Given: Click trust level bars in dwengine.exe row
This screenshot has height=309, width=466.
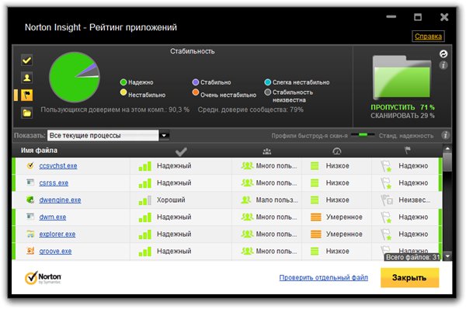Looking at the screenshot, I should pyautogui.click(x=145, y=200).
